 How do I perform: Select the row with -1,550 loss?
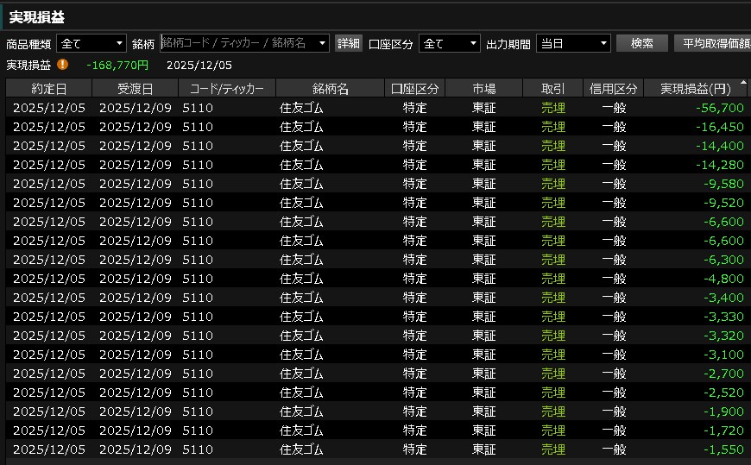coord(375,449)
